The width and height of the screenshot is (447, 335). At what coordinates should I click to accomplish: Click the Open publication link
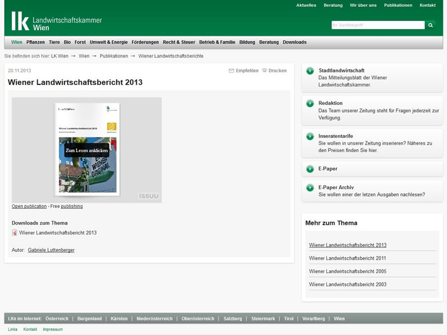(29, 207)
